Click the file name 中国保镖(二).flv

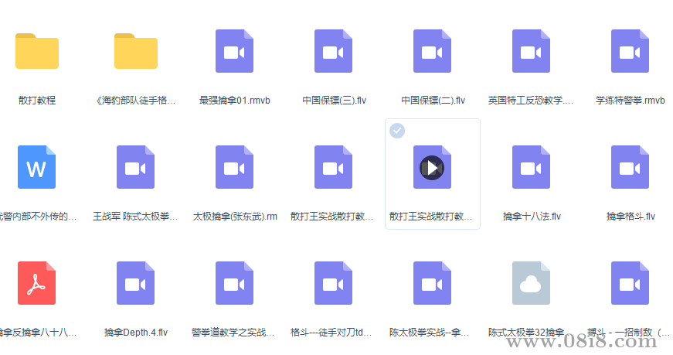click(433, 101)
